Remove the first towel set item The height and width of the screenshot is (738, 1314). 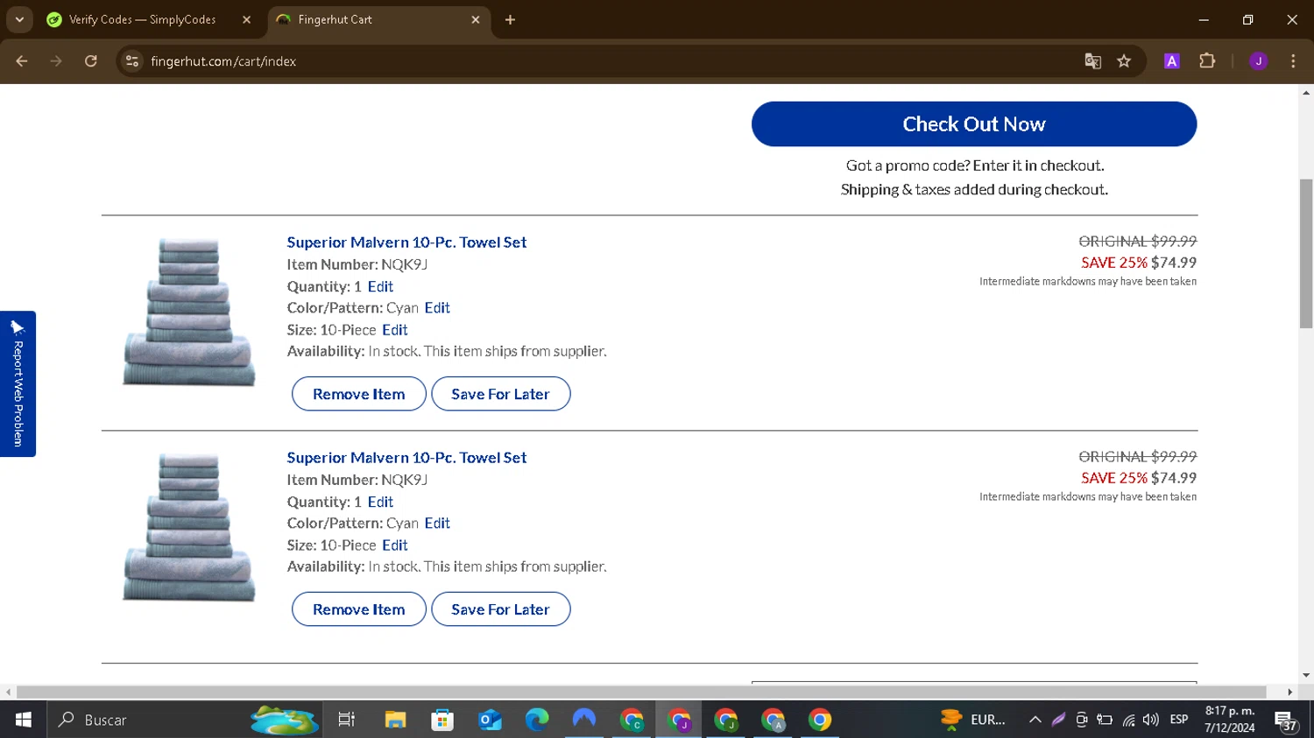pyautogui.click(x=359, y=394)
